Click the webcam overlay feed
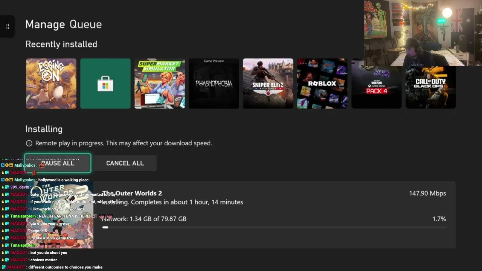Viewport: 482px width, 271px height. 423,33
